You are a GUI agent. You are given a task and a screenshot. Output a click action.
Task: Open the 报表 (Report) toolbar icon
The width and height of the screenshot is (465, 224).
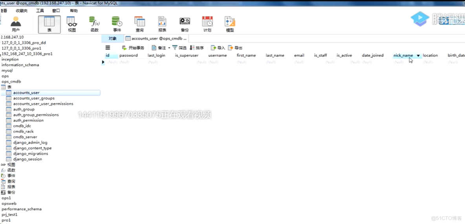162,24
